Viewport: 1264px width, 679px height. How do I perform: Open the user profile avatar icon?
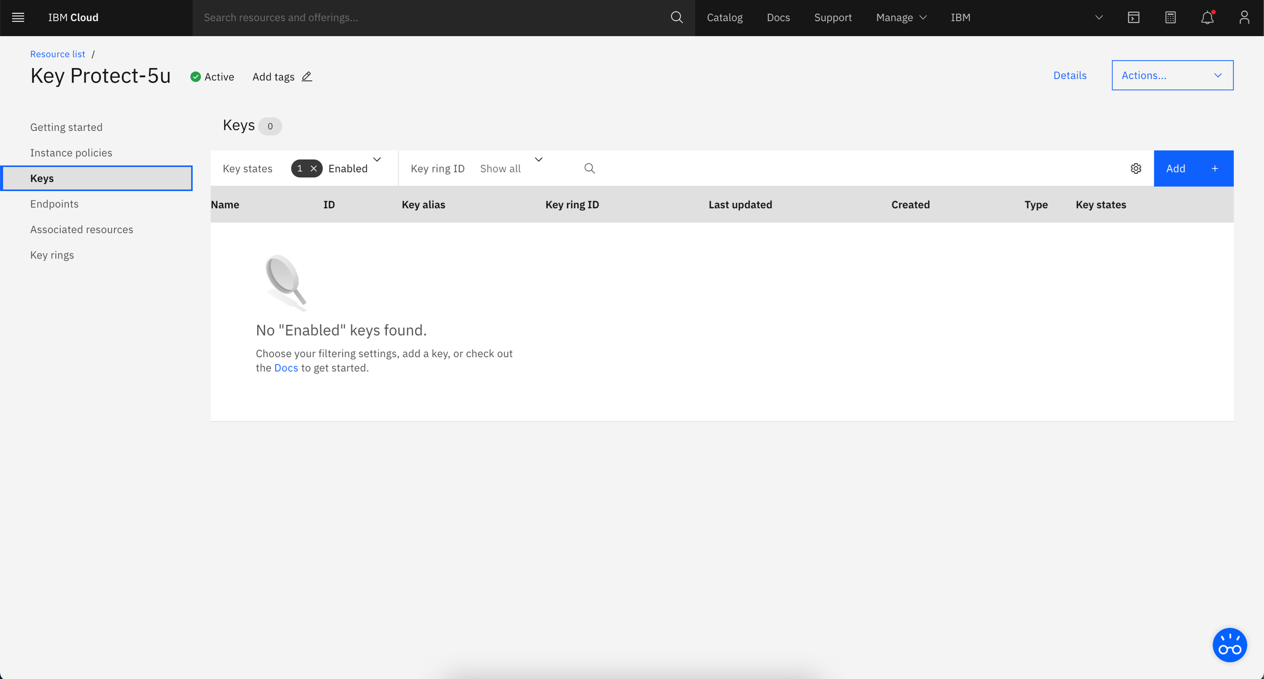1244,18
